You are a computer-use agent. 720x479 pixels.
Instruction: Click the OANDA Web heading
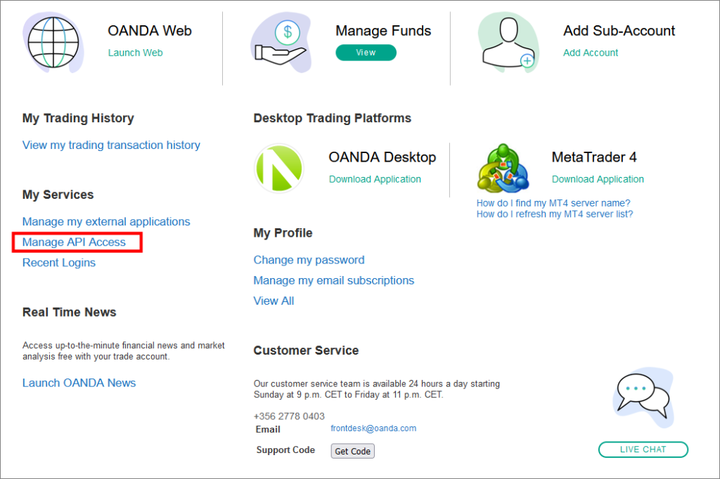click(150, 31)
